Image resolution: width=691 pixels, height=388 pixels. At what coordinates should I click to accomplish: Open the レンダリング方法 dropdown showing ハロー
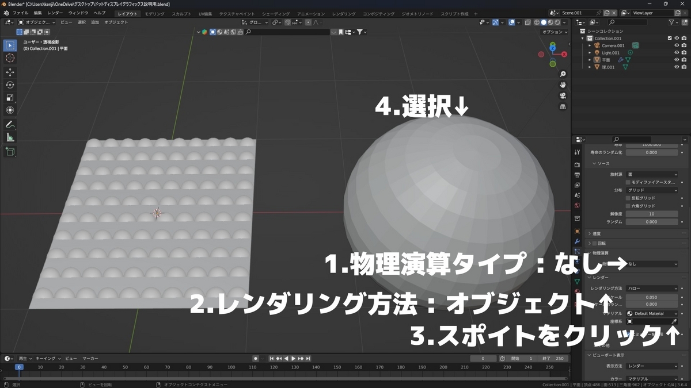pos(652,288)
